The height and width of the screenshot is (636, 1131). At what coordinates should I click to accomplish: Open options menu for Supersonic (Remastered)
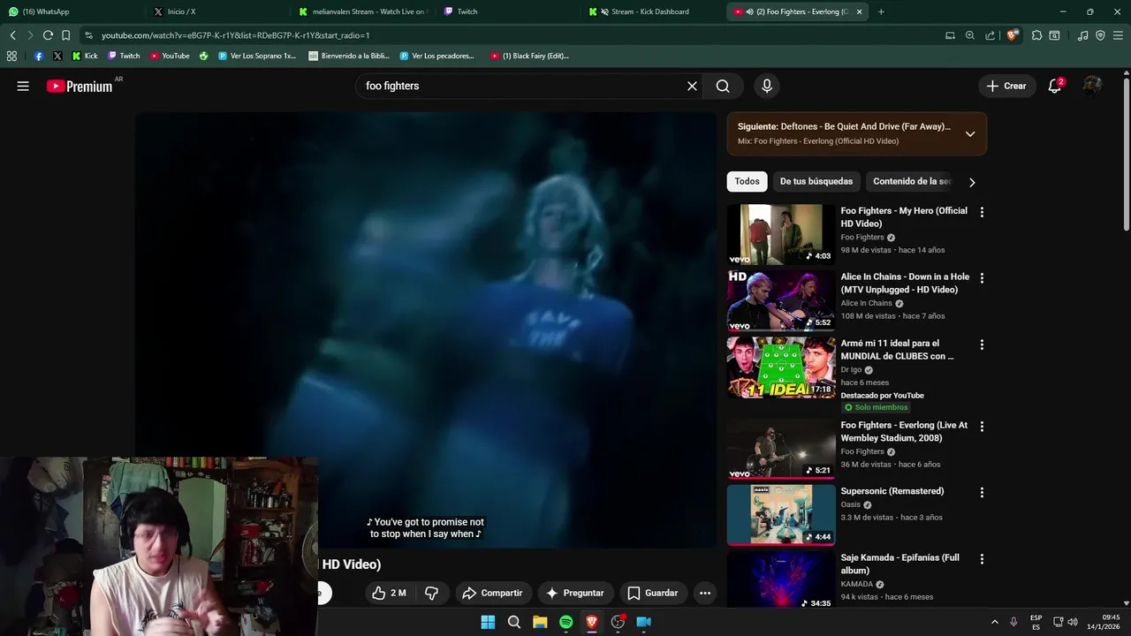coord(982,492)
